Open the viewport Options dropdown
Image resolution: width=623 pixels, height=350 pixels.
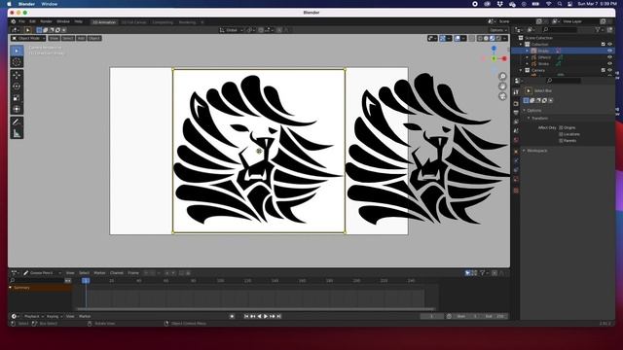click(497, 30)
